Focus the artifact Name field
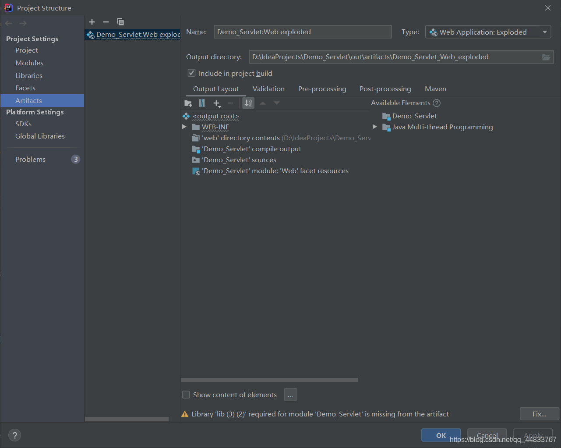 click(303, 32)
